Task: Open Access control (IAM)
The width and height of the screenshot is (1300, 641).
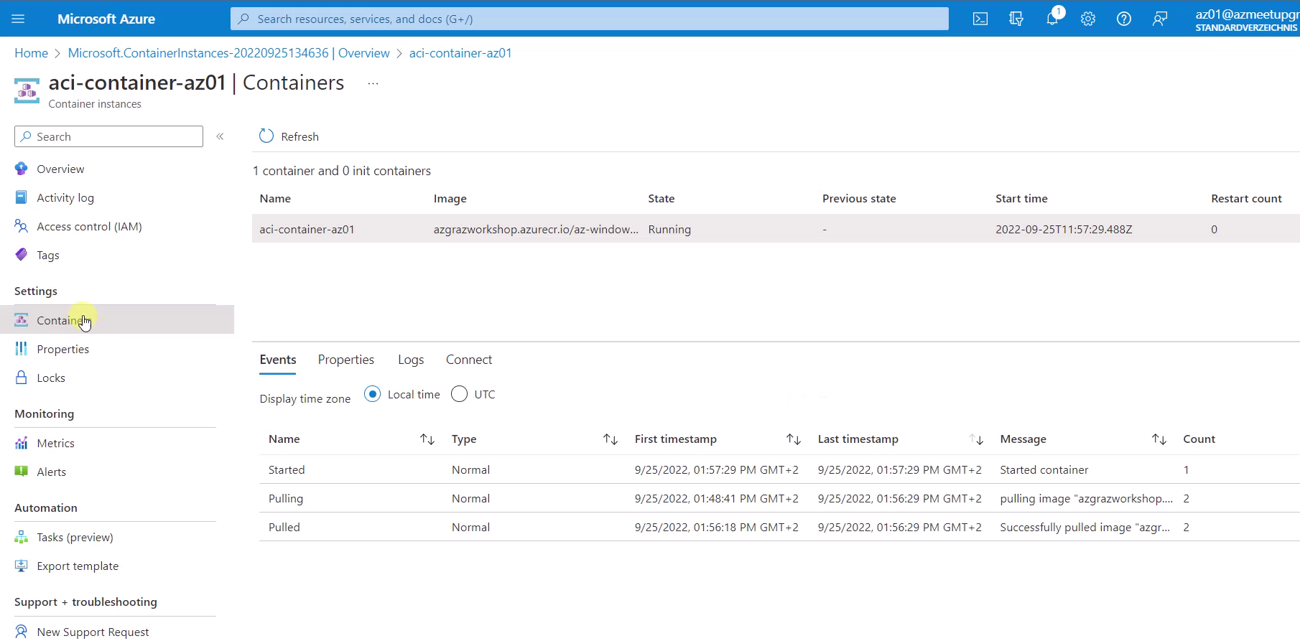Action: coord(89,226)
